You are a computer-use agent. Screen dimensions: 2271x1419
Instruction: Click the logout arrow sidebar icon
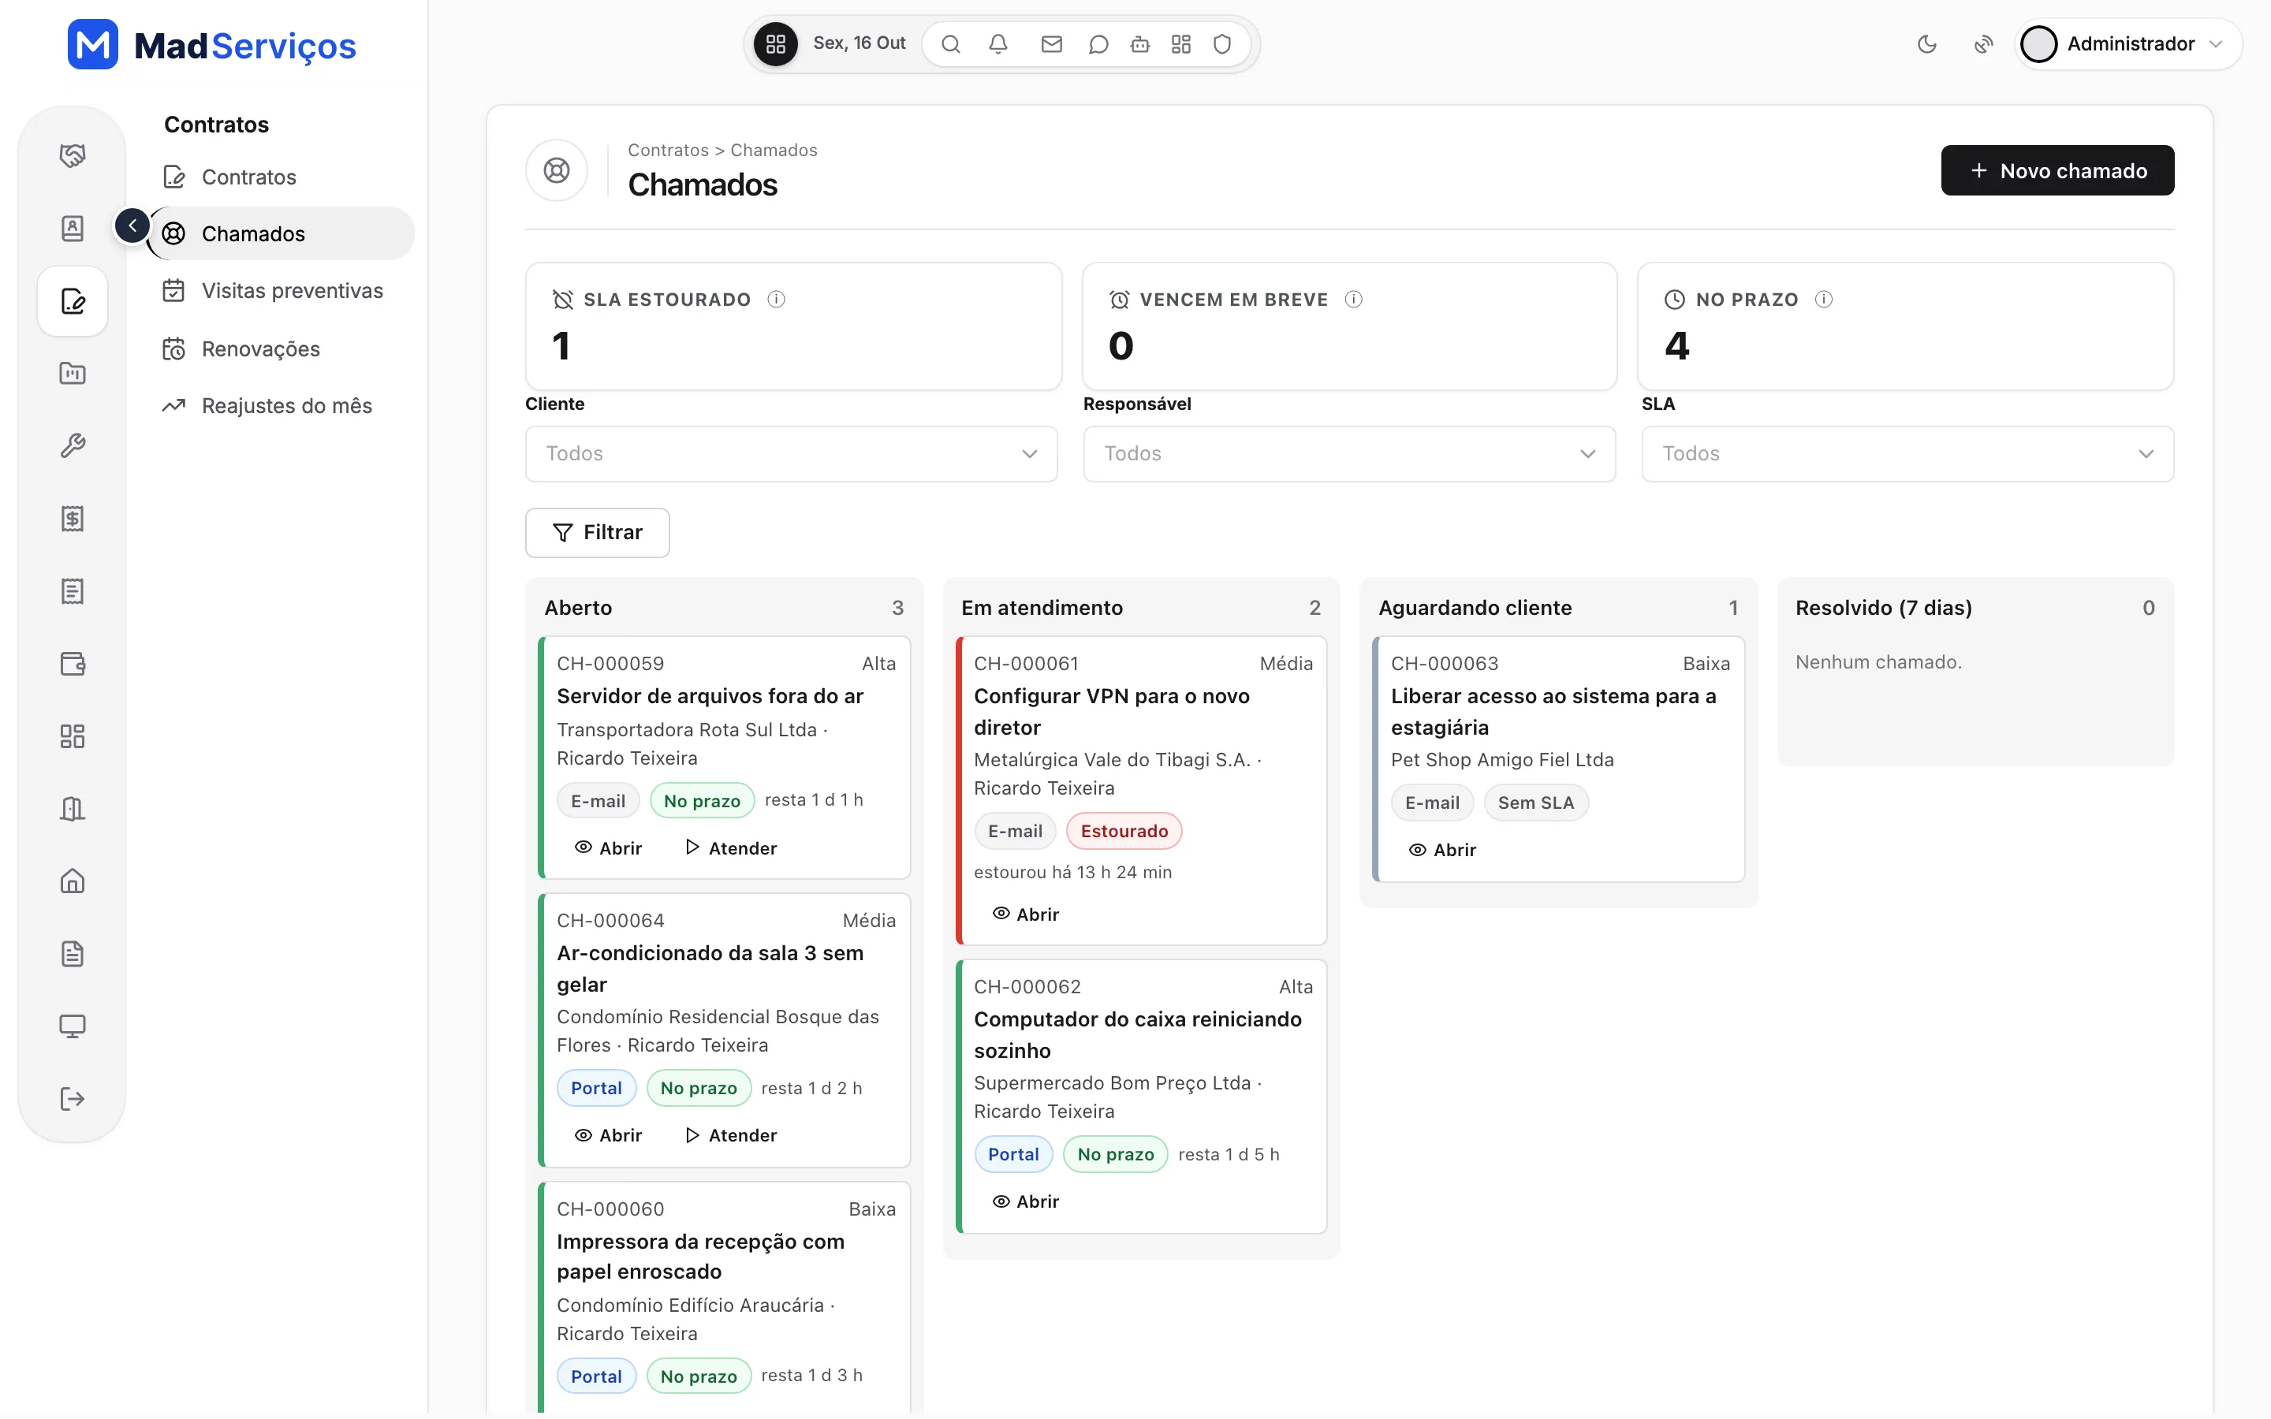coord(73,1099)
